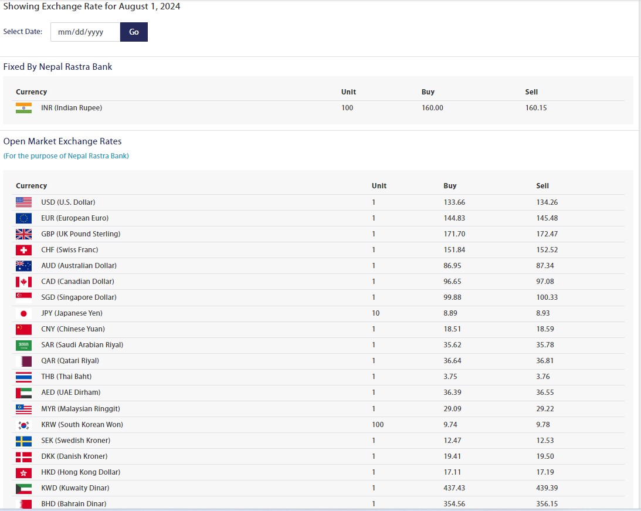Click the Swiss flag icon

24,250
